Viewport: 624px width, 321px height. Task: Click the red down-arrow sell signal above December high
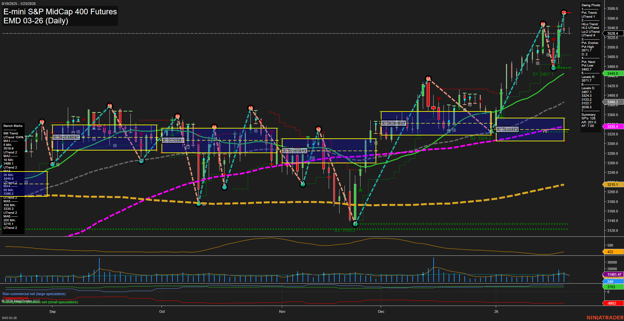(x=439, y=98)
